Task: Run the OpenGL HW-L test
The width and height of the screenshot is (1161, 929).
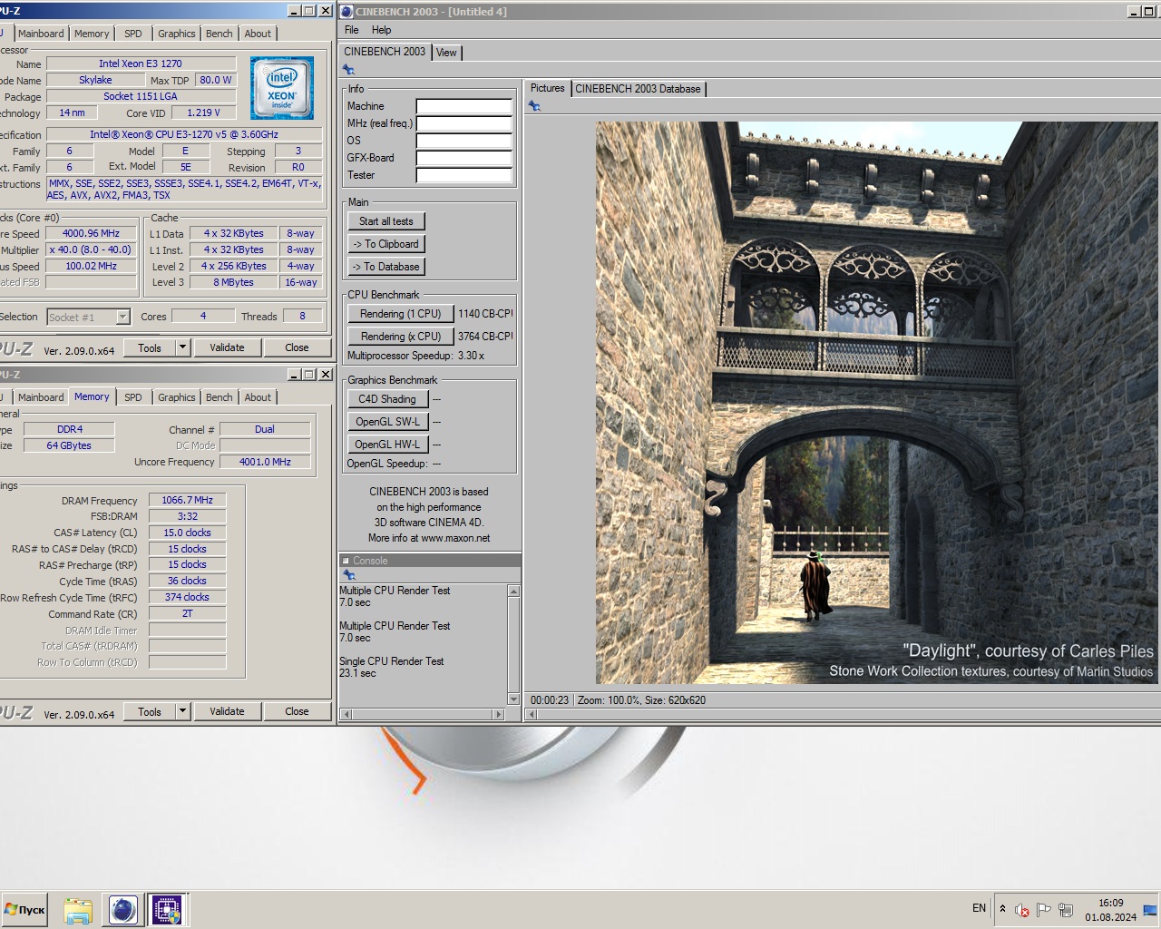Action: tap(386, 445)
